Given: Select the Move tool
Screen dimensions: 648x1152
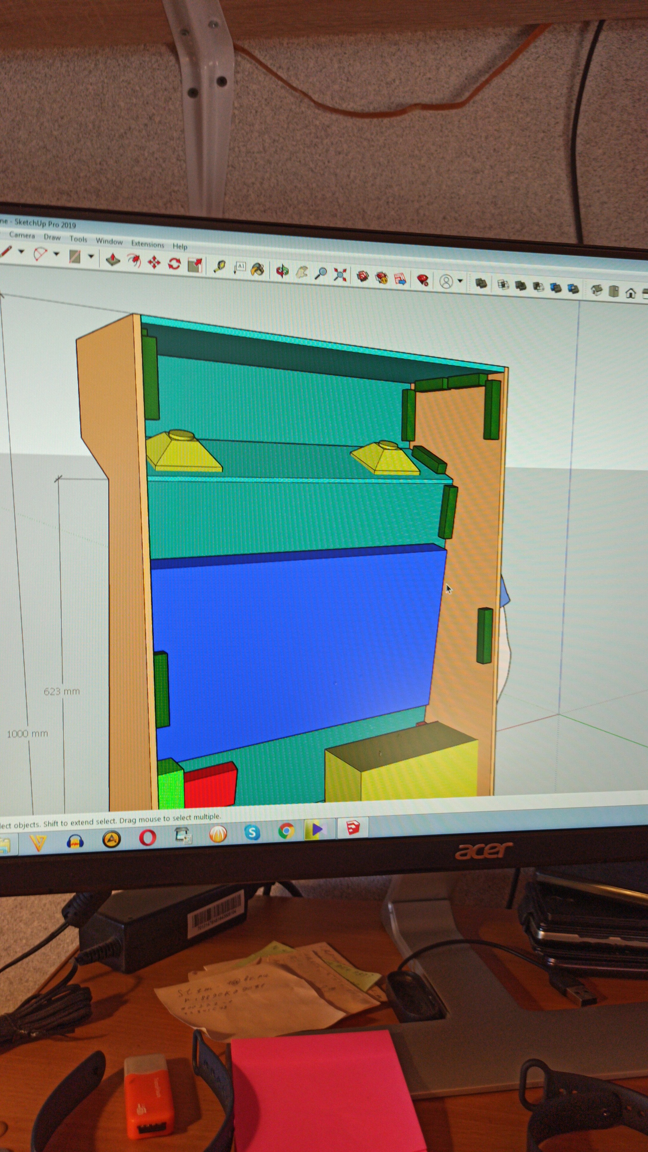Looking at the screenshot, I should click(x=154, y=263).
